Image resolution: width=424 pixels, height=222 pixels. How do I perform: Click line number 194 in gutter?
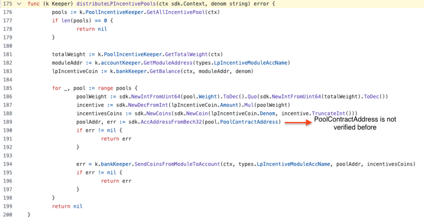coord(7,164)
